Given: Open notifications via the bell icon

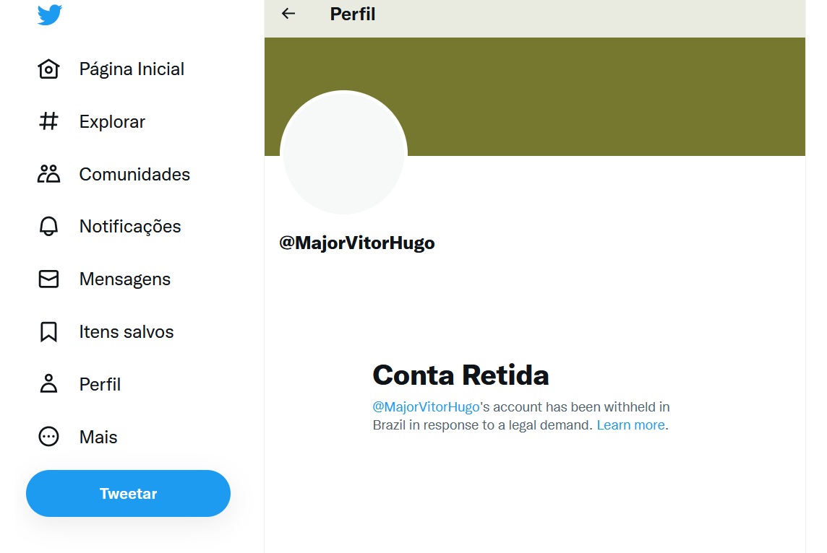Looking at the screenshot, I should [x=48, y=227].
